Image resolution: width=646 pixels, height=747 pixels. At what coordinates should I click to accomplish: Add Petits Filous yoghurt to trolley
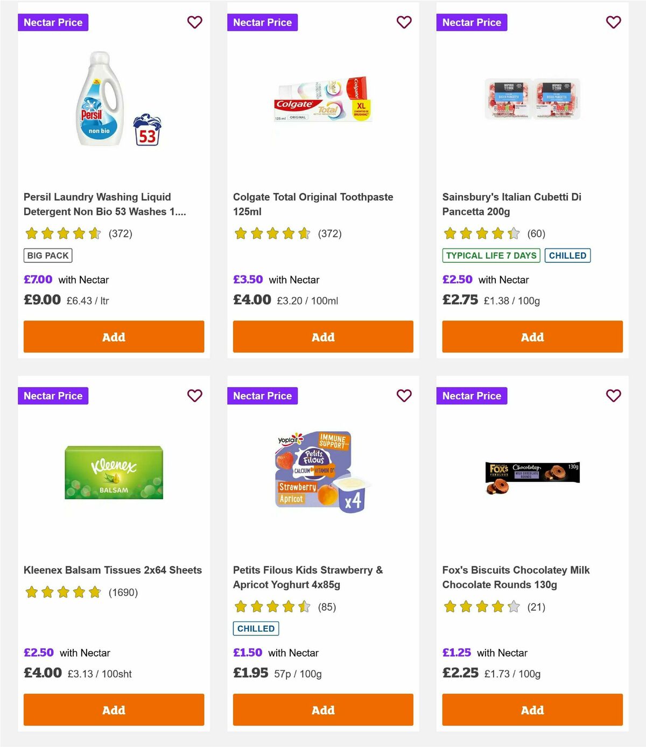pos(322,710)
